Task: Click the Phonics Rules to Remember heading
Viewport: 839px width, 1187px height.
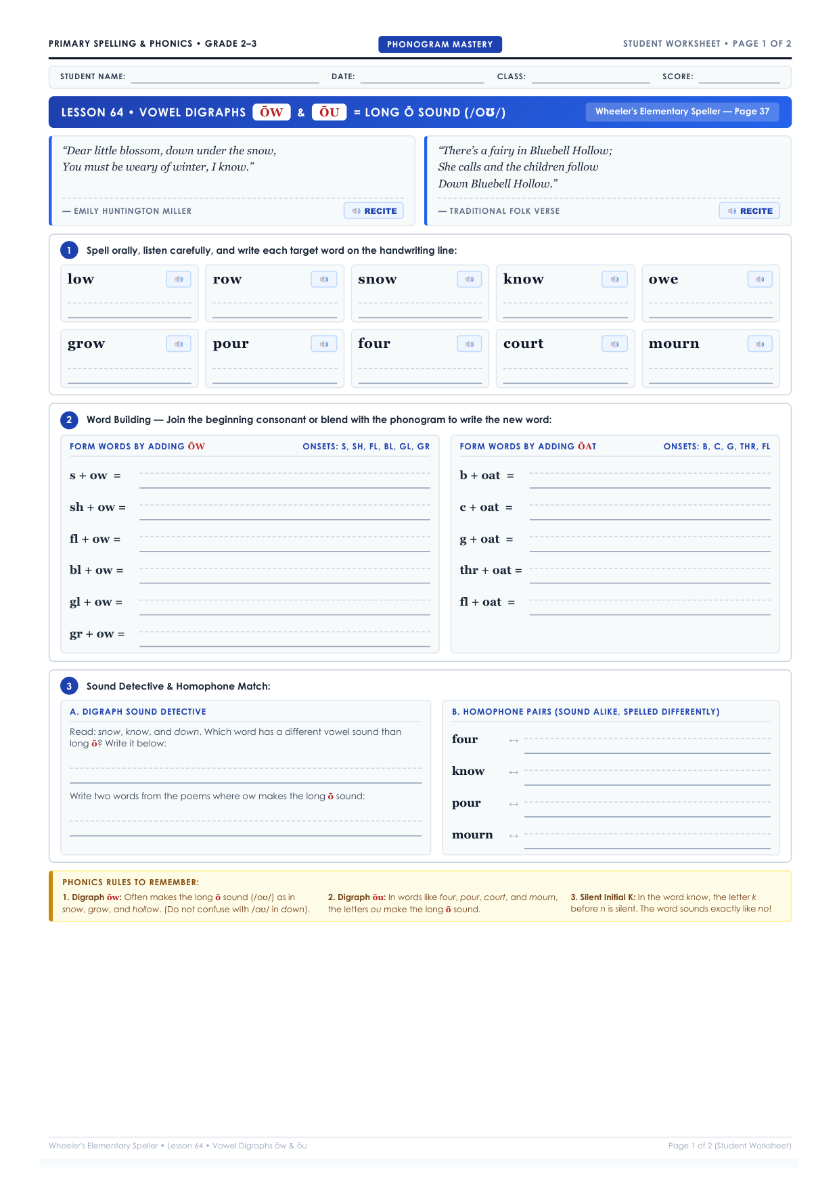Action: coord(131,882)
